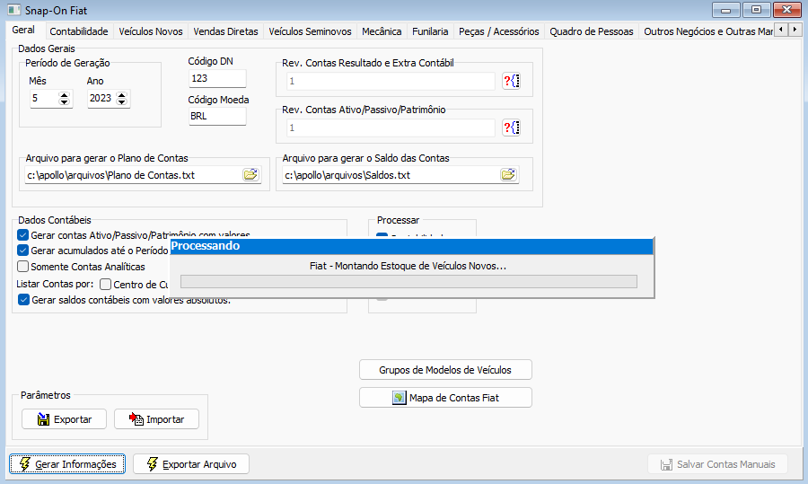Screen dimensions: 808x484
Task: Enable Somente Contas Analíticas
Action: tap(22, 267)
